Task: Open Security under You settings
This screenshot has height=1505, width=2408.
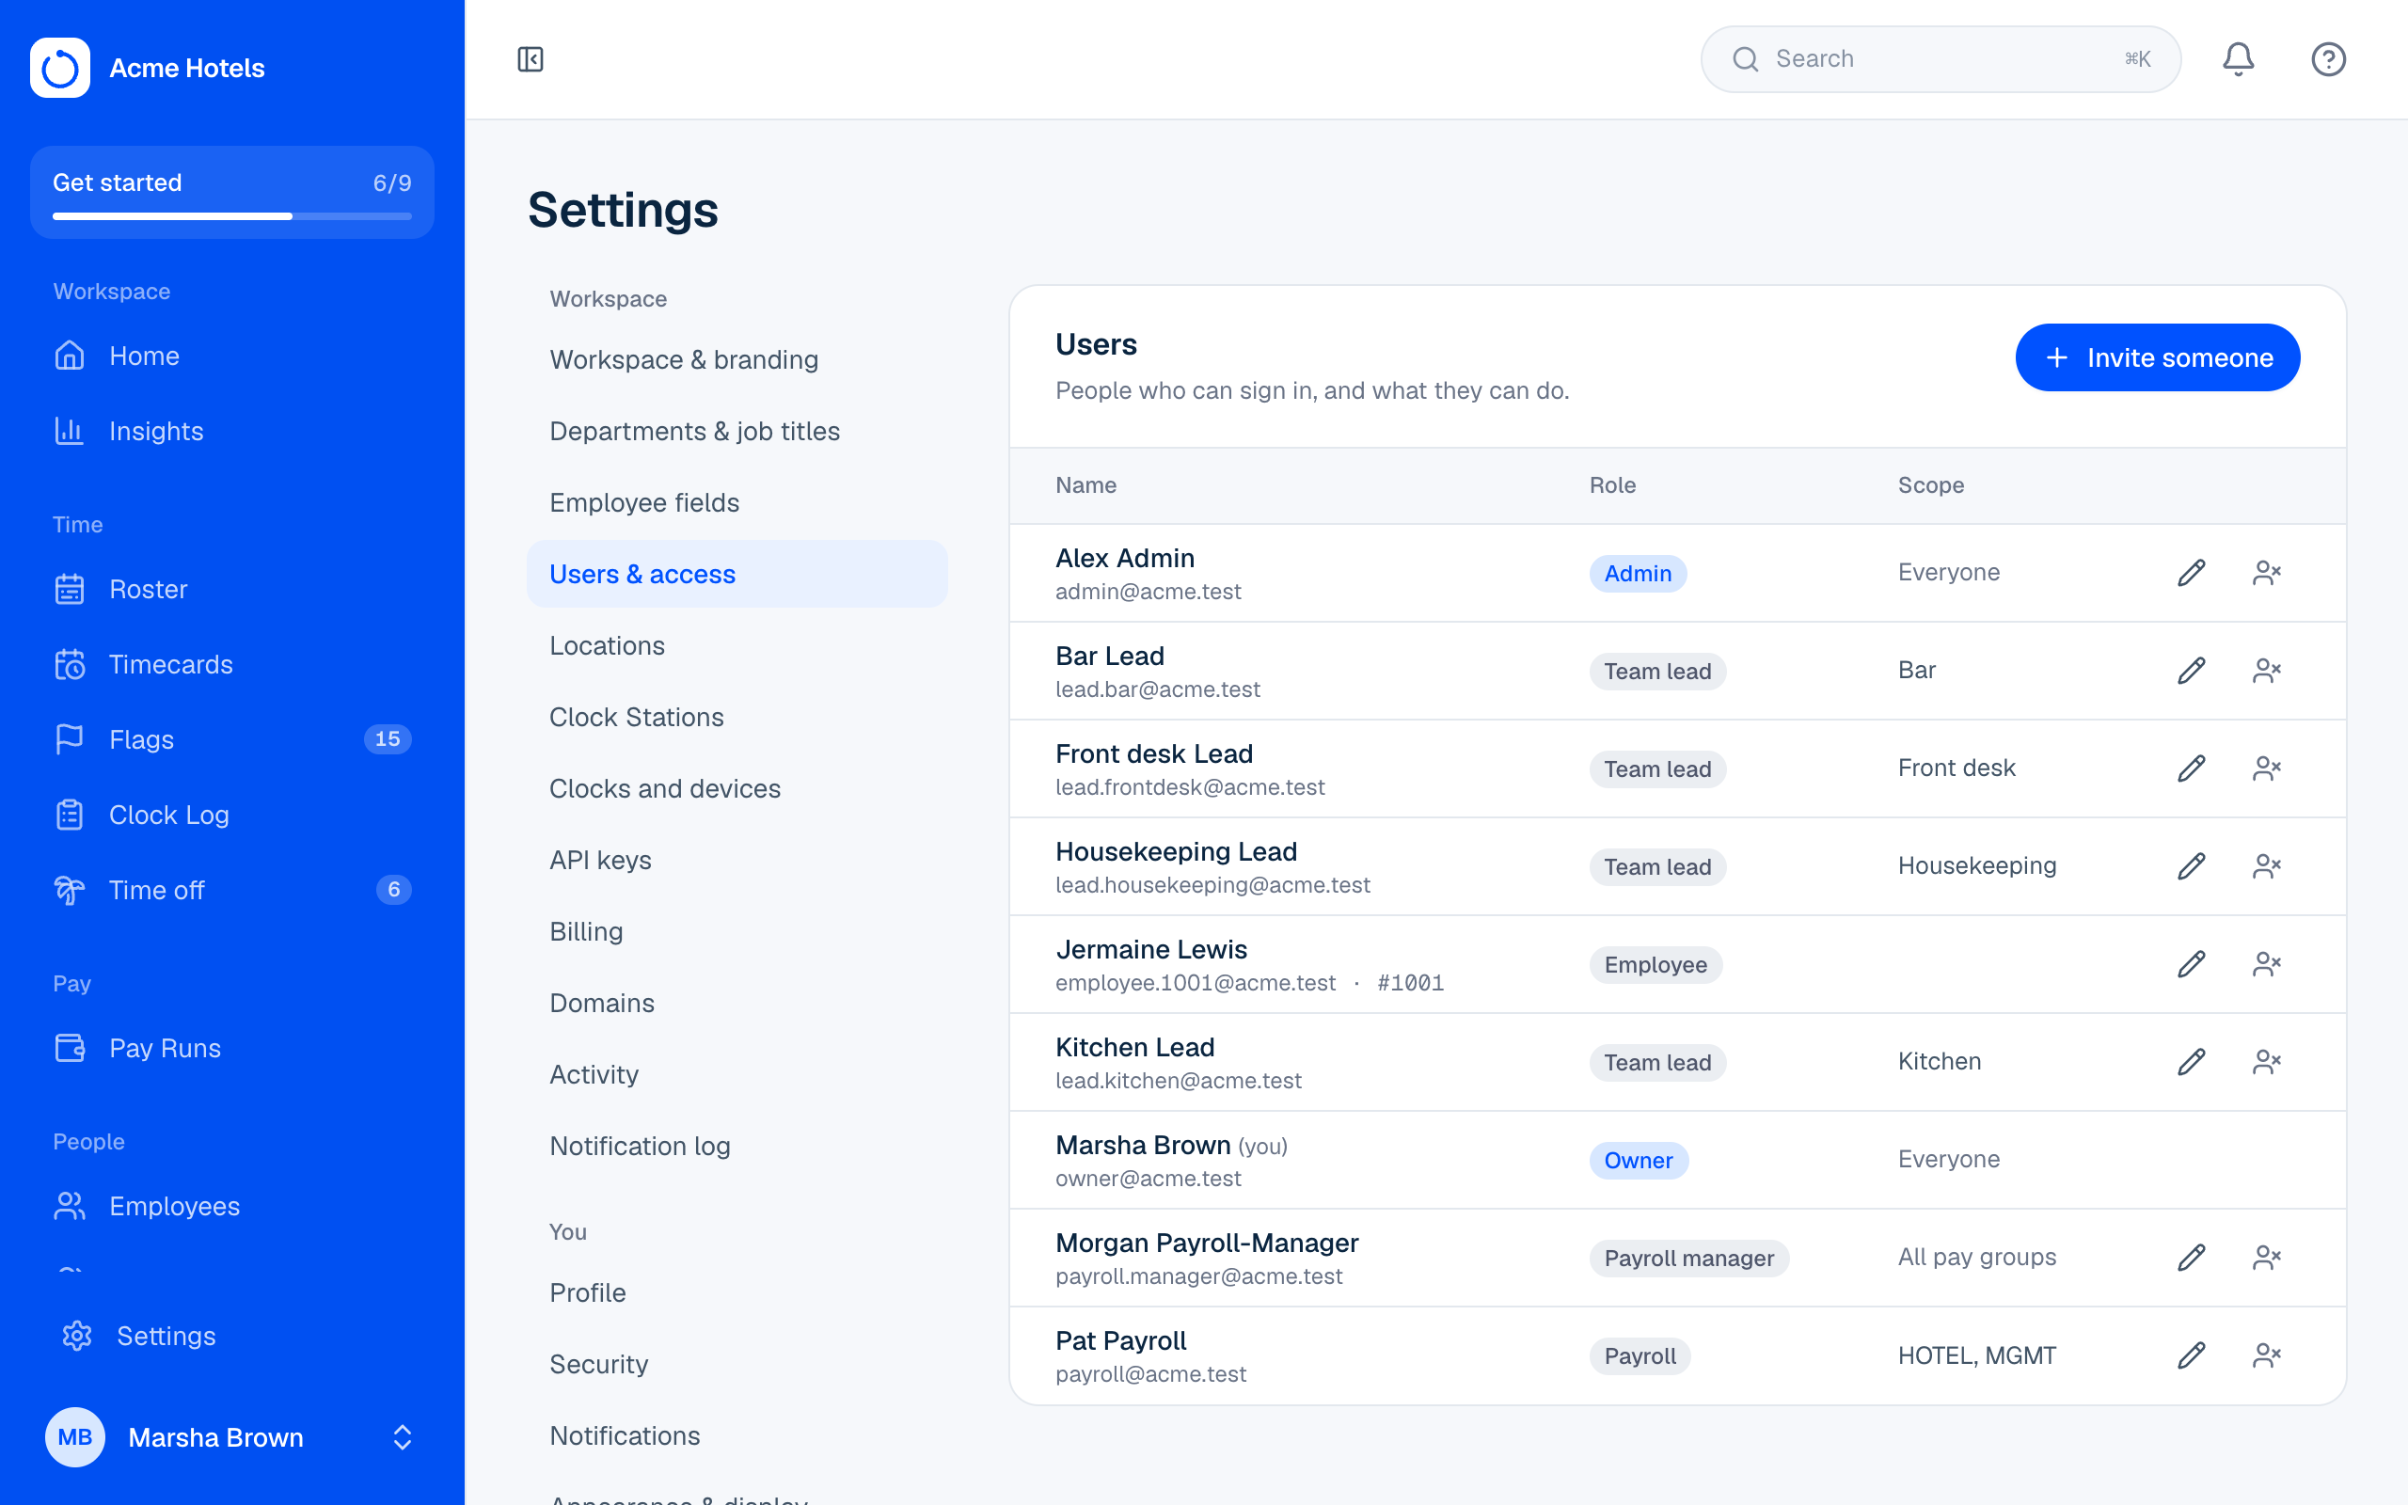Action: point(737,1364)
